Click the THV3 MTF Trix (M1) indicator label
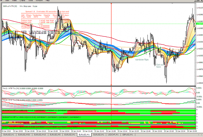Viewport: 203px width, 137px height. click(23, 88)
